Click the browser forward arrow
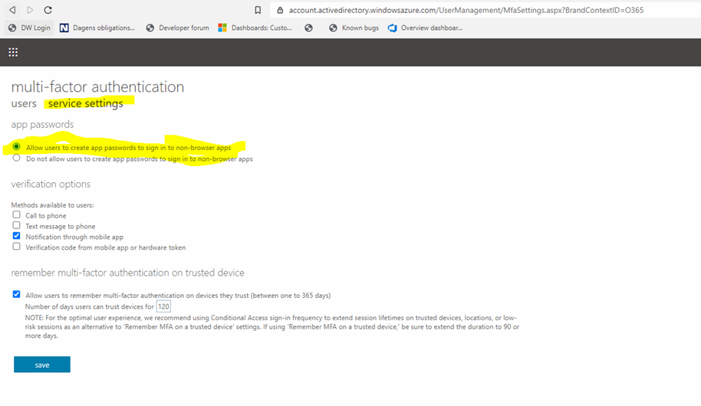 click(x=30, y=10)
